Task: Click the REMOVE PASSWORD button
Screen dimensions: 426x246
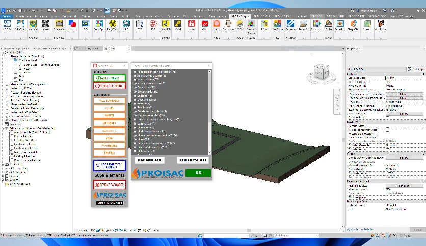Action: click(x=110, y=184)
